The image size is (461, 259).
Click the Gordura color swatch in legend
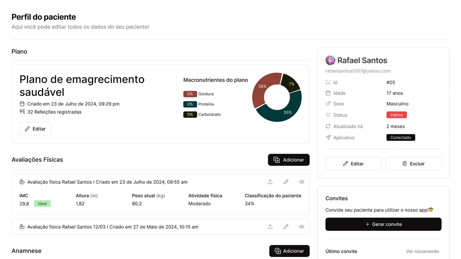tap(190, 94)
